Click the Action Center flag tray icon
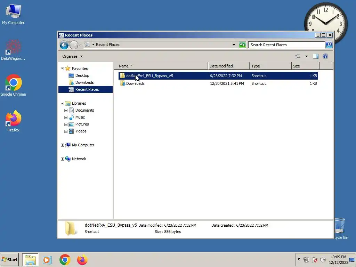 click(314, 259)
